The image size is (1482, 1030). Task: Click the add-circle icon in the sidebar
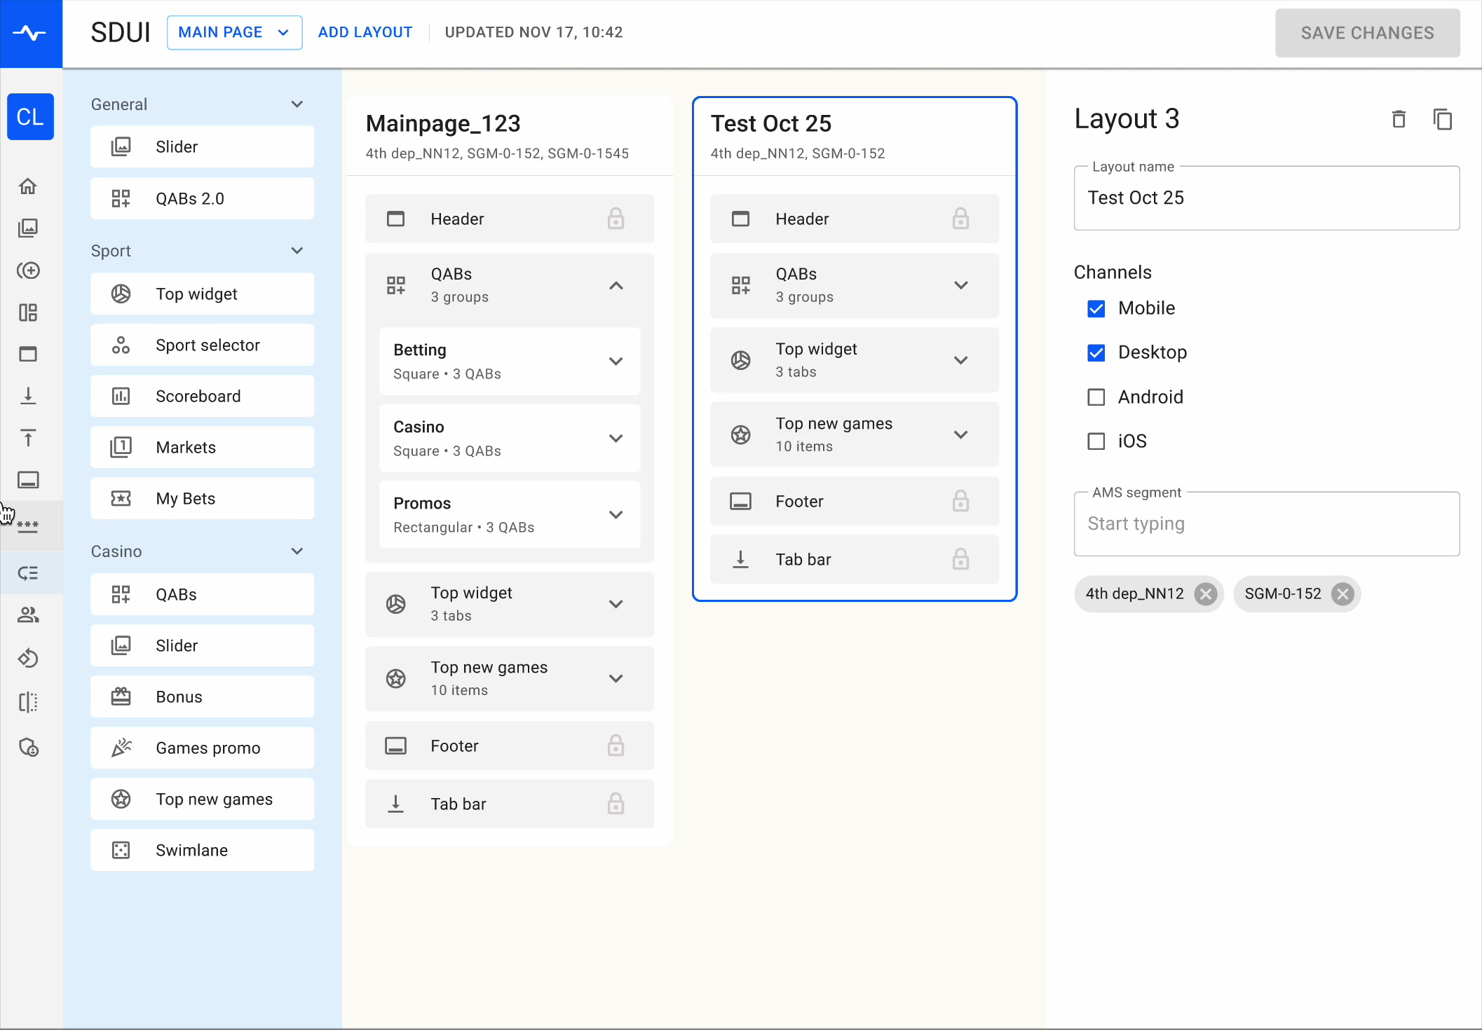(x=28, y=270)
